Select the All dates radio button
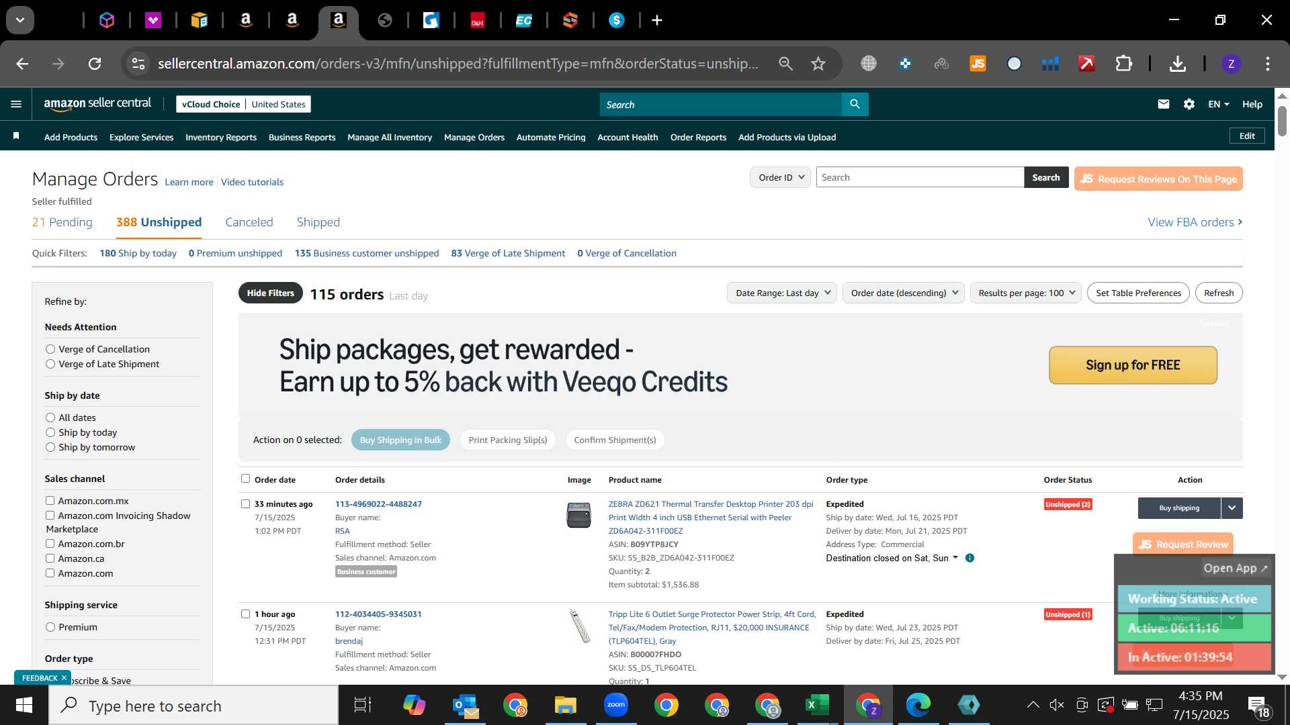 (x=50, y=418)
